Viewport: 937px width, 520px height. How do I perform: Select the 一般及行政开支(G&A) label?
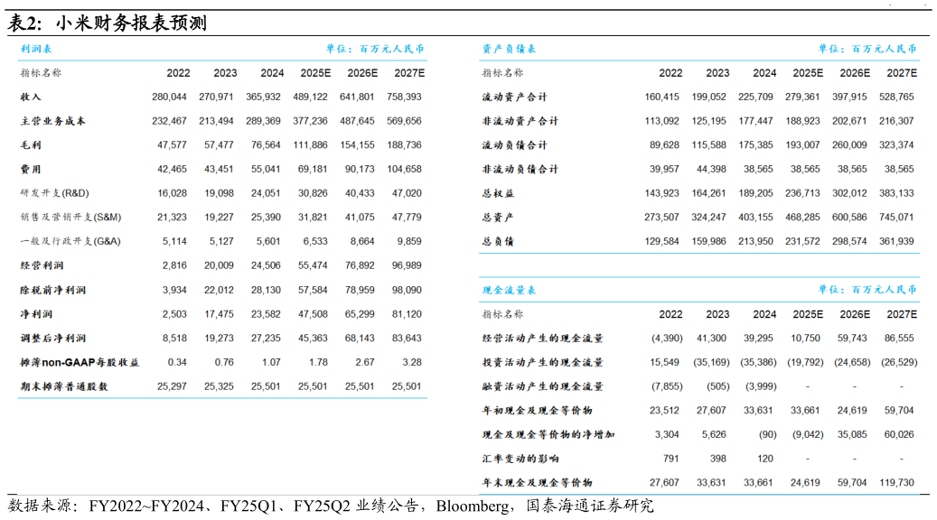coord(70,241)
